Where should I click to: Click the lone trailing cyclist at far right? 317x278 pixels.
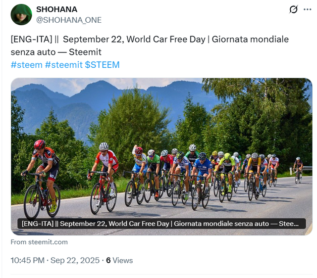(298, 169)
